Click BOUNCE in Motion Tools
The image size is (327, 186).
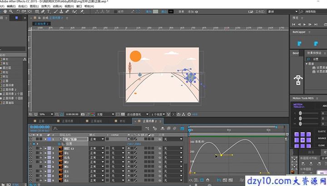tap(322, 138)
